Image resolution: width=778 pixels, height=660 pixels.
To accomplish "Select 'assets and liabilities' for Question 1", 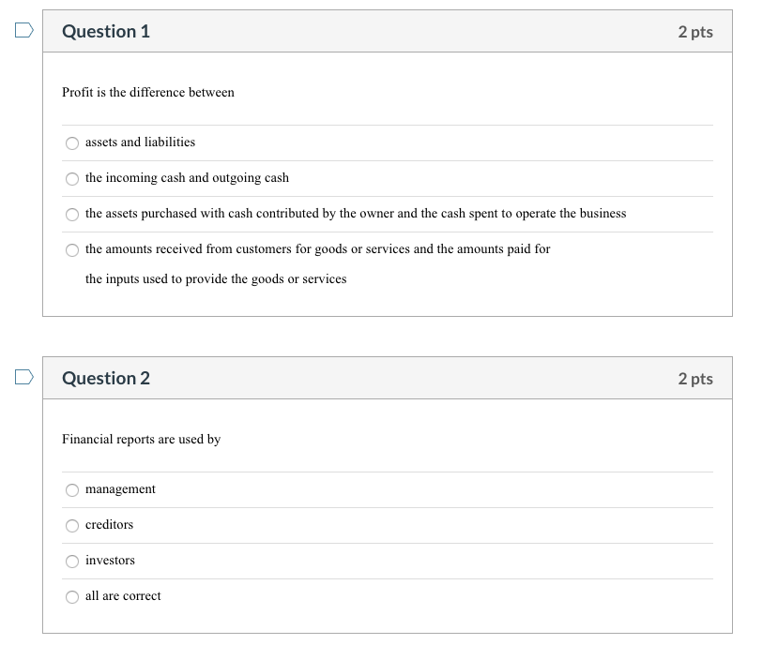I will point(72,142).
